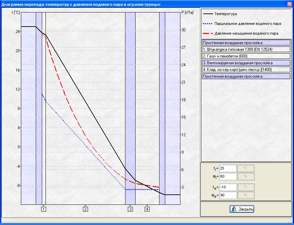Image resolution: width=294 pixels, height=225 pixels.
Task: Close the diagram window with X
Action: pyautogui.click(x=290, y=4)
